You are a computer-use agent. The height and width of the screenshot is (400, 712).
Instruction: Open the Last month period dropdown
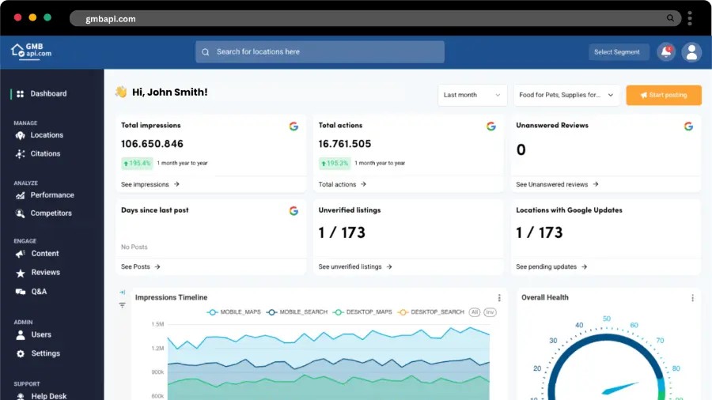472,95
